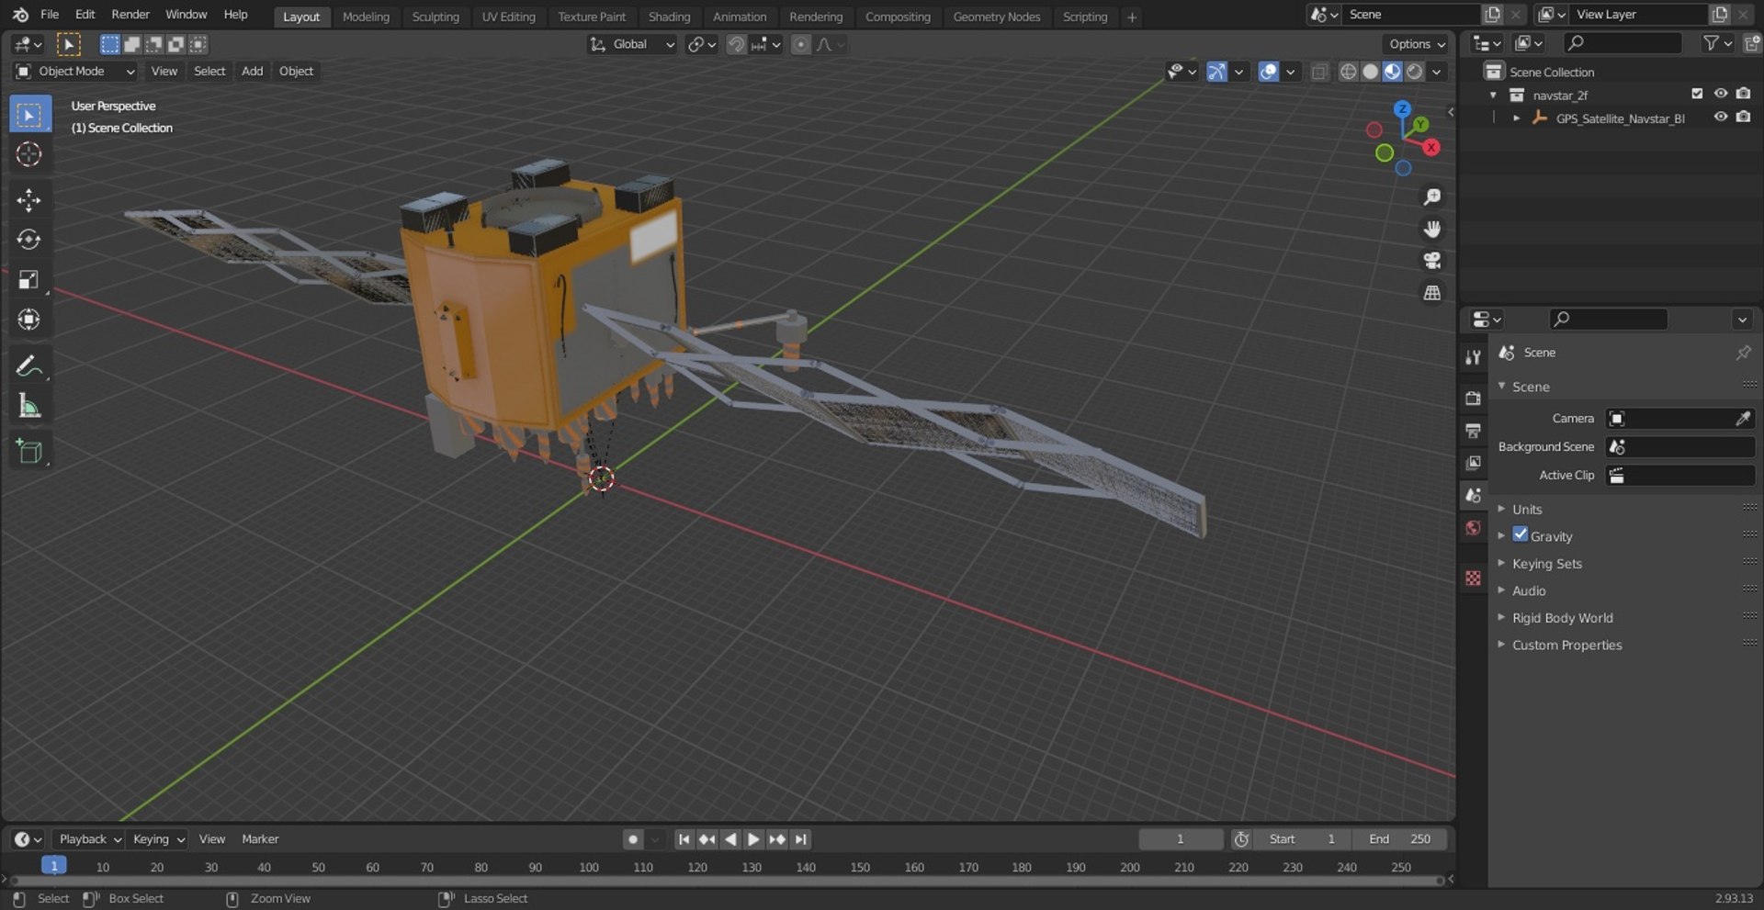
Task: Open the Object Mode dropdown
Action: [x=75, y=72]
